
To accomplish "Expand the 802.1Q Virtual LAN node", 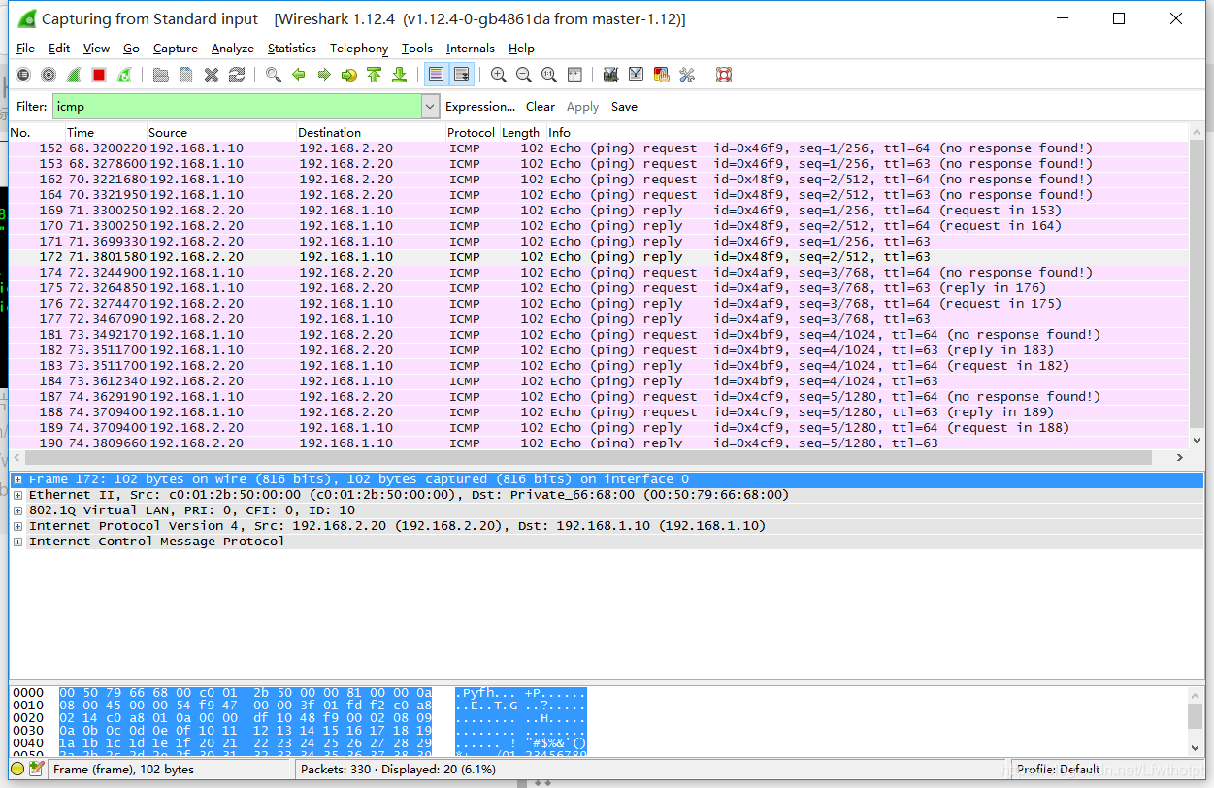I will 17,510.
